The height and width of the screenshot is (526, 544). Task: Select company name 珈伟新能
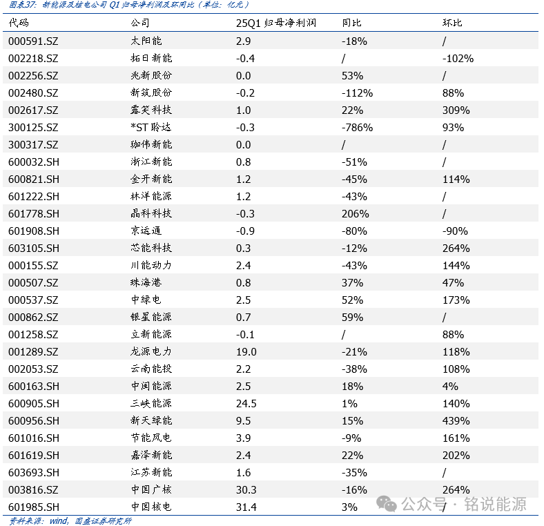point(151,145)
